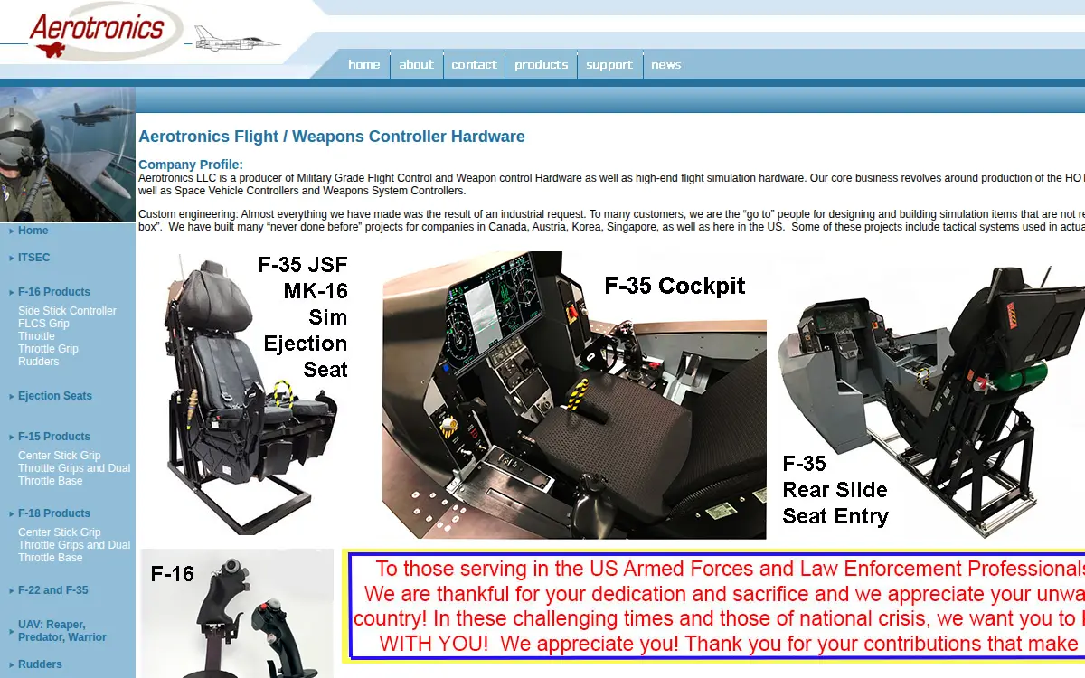This screenshot has width=1085, height=678.
Task: Open the F-18 Products section link
Action: [54, 513]
